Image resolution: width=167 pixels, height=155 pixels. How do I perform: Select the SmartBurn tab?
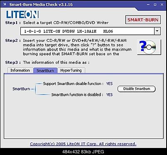pos(45,70)
